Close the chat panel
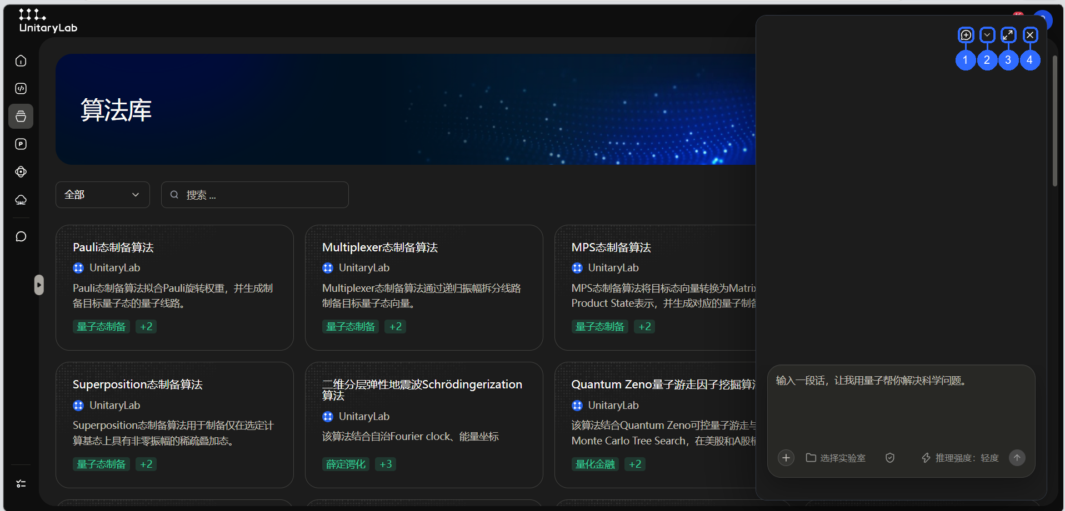Image resolution: width=1065 pixels, height=511 pixels. (1030, 35)
